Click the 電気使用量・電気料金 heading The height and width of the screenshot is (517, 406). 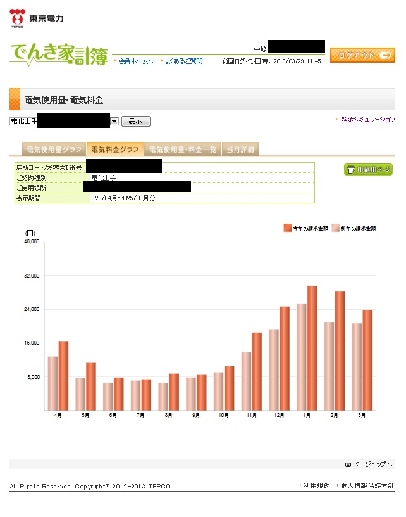tap(64, 100)
